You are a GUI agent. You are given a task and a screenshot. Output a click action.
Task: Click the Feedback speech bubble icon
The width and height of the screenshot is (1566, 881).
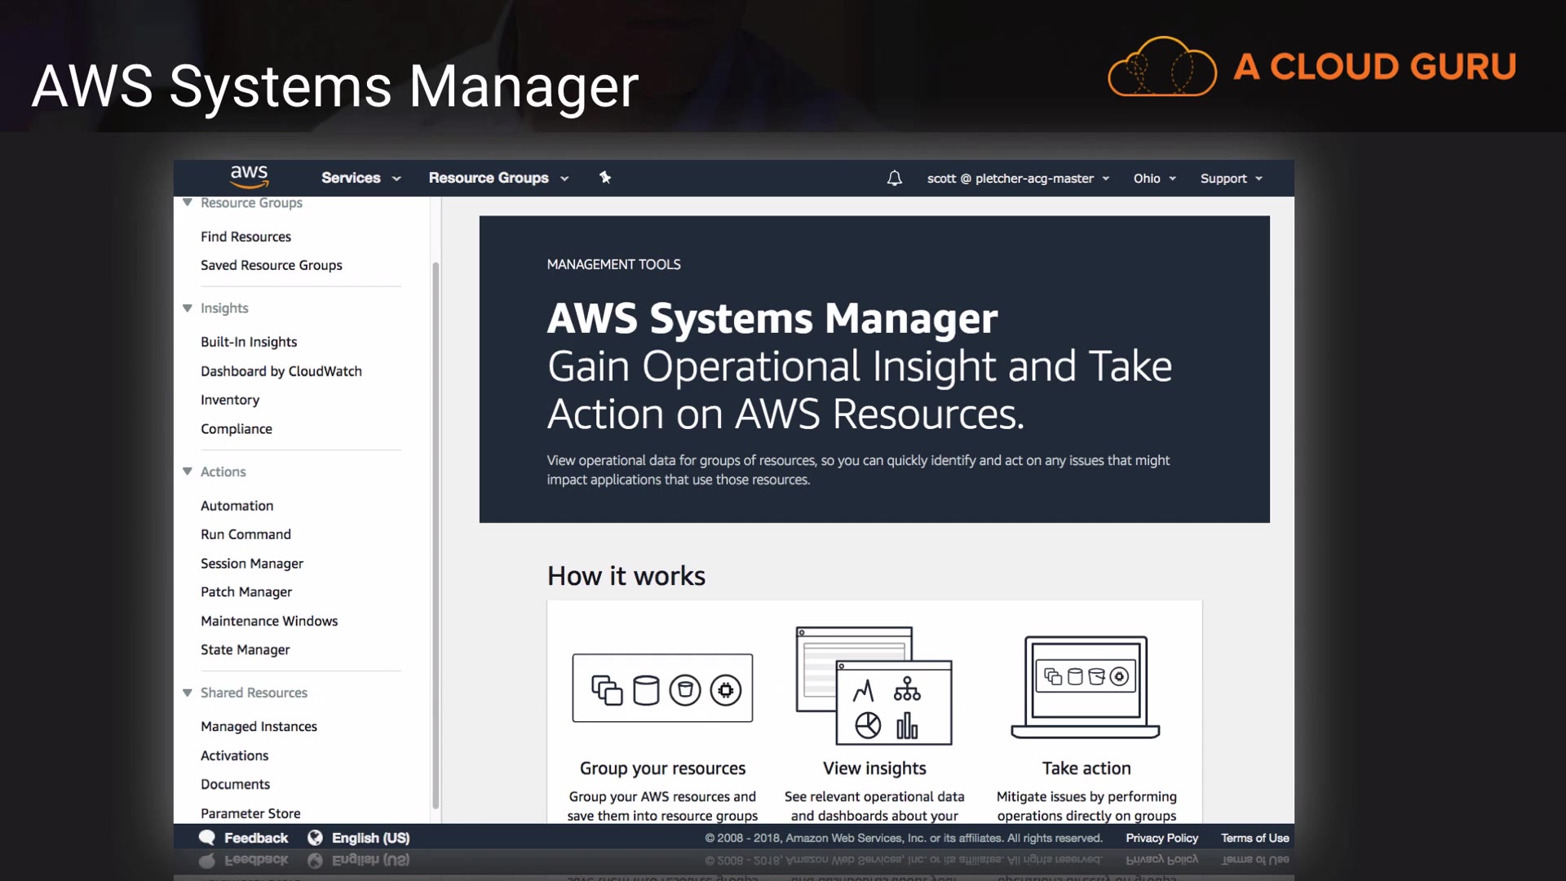click(207, 838)
